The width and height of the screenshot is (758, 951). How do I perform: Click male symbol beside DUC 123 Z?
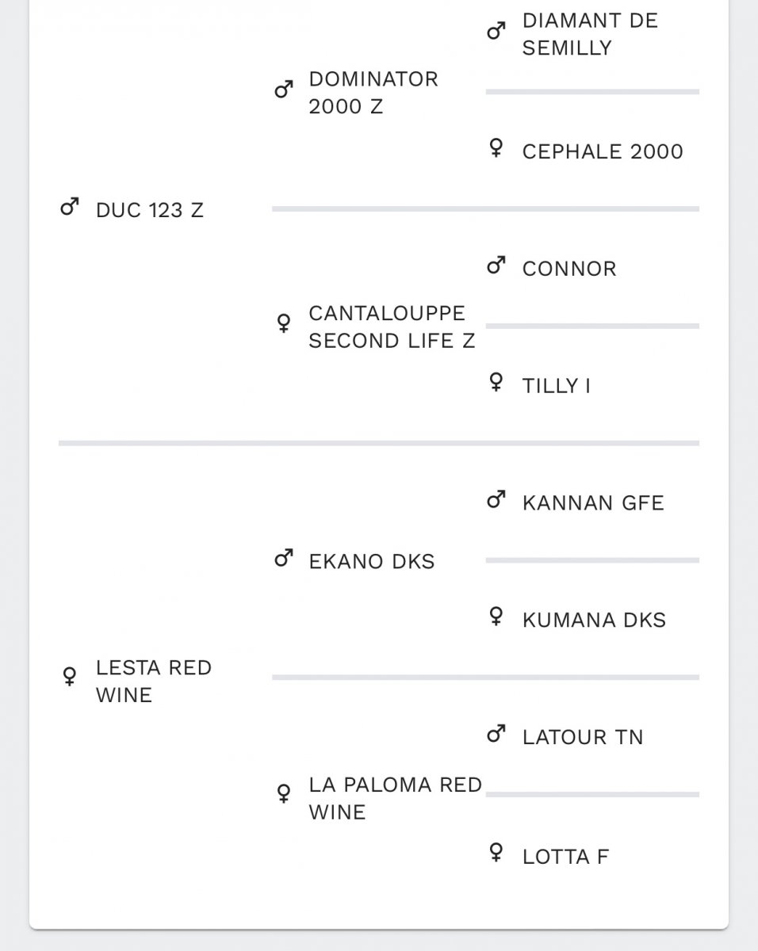point(70,208)
